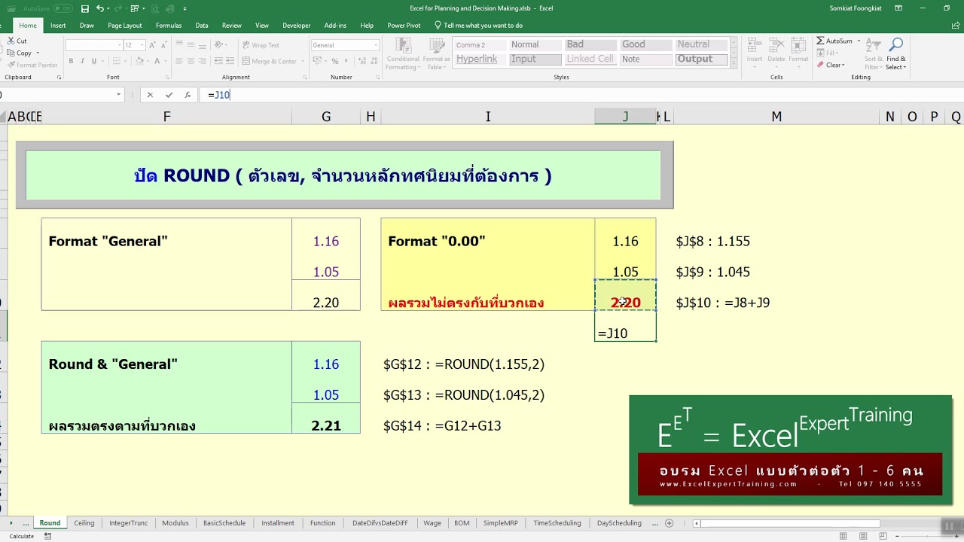Toggle Wrap Text
Image resolution: width=964 pixels, height=542 pixels.
click(x=261, y=45)
